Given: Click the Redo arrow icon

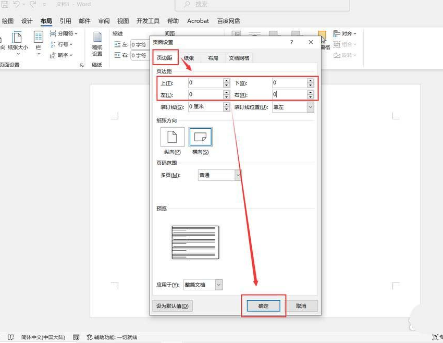Looking at the screenshot, I should (x=33, y=4).
